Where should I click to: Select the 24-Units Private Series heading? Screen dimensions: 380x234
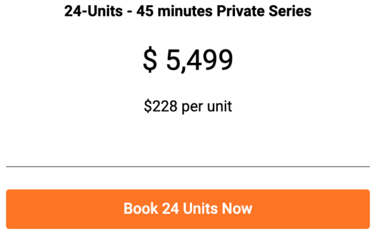(188, 11)
